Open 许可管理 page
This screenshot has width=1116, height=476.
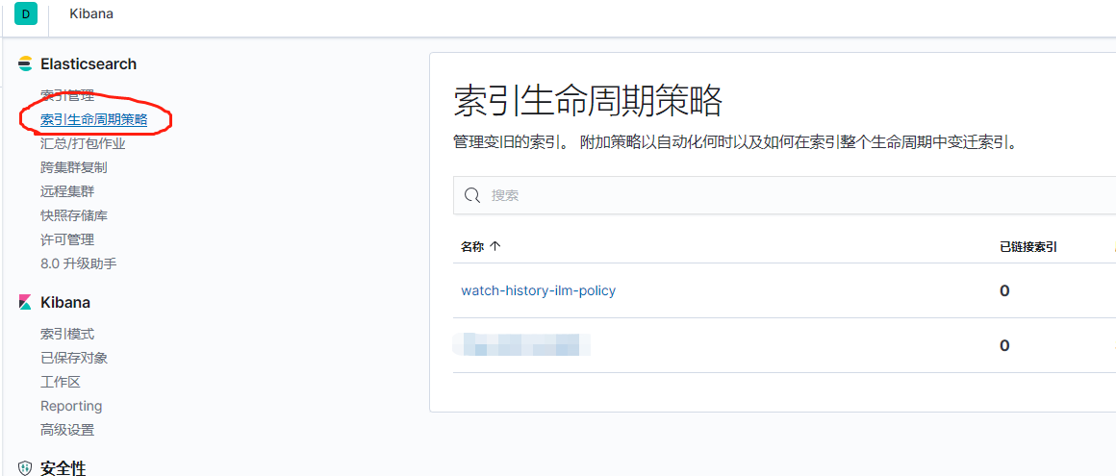pos(67,239)
